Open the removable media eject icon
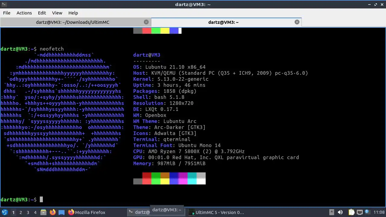Screen dimensions: 386x217 [x=331, y=212]
